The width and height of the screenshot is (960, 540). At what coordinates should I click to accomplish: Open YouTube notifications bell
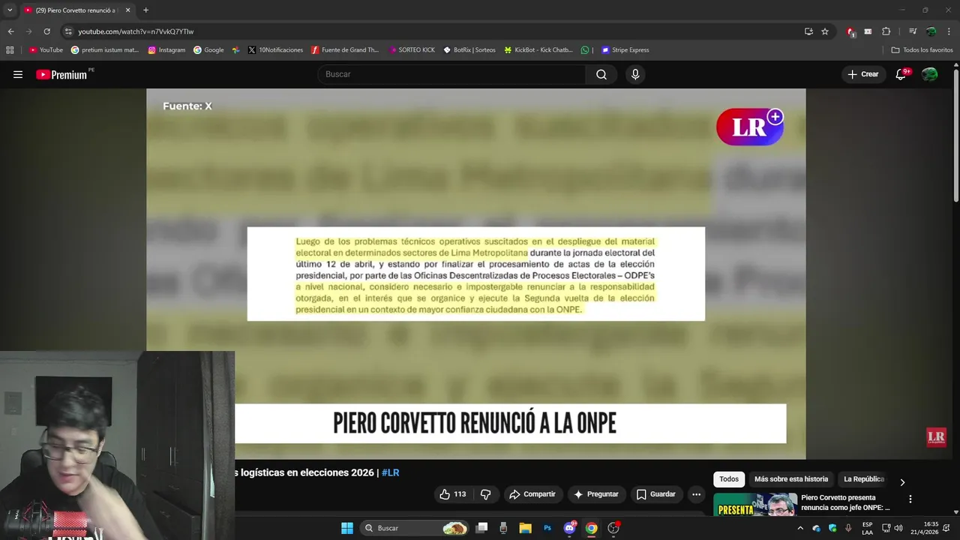point(901,74)
